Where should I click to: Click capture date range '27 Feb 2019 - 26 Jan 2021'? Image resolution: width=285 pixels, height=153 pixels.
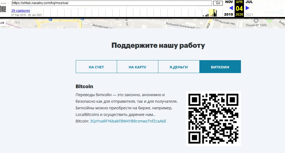point(26,15)
